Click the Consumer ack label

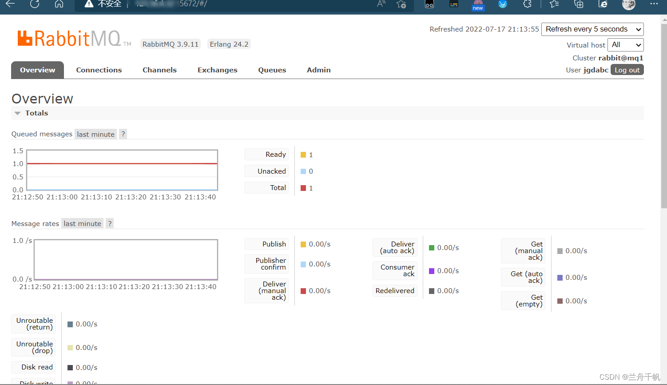point(395,270)
